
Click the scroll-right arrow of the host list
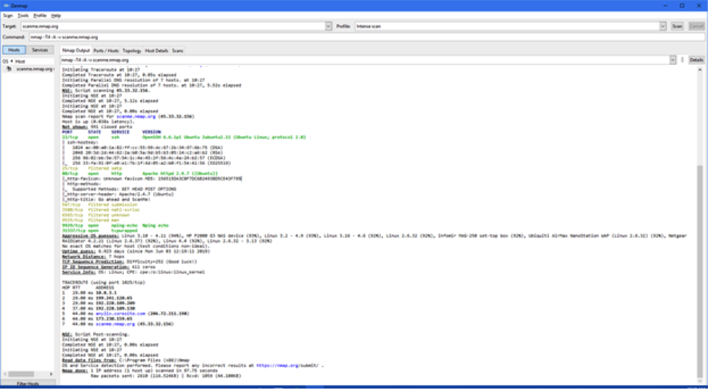(x=52, y=374)
